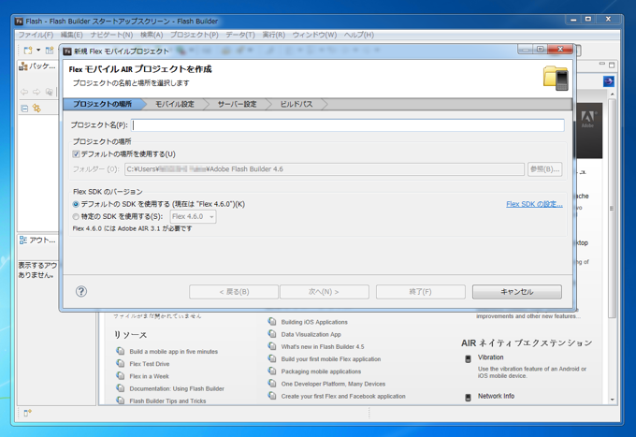The width and height of the screenshot is (636, 437).
Task: Click the help question mark icon in wizard
Action: tap(81, 291)
